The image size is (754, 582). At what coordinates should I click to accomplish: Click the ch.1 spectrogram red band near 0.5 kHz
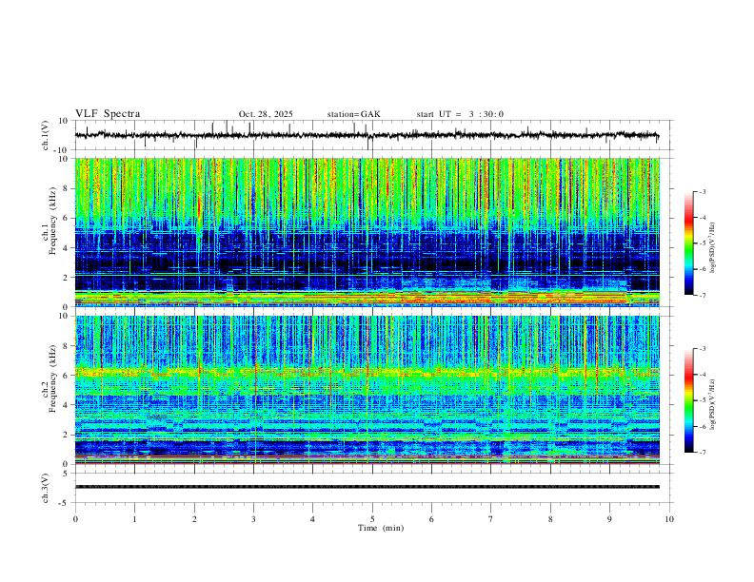pos(367,300)
